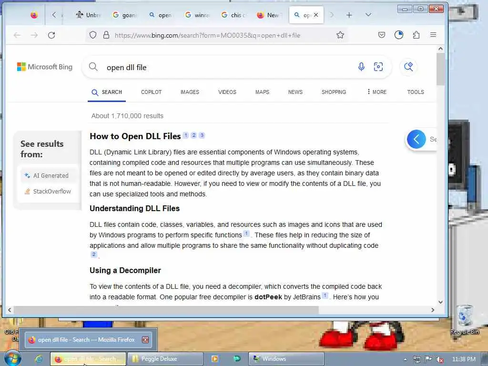Open the tracking protection shield icon
Viewport: 488px width, 366px height.
tap(93, 35)
